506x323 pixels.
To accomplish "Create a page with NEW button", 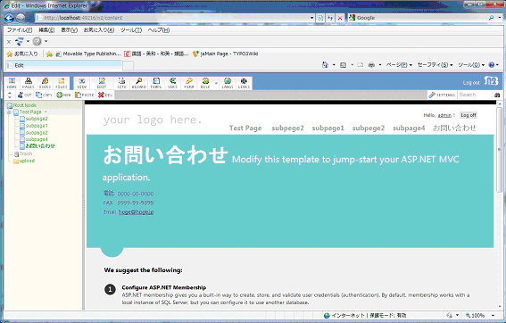I will 63,95.
